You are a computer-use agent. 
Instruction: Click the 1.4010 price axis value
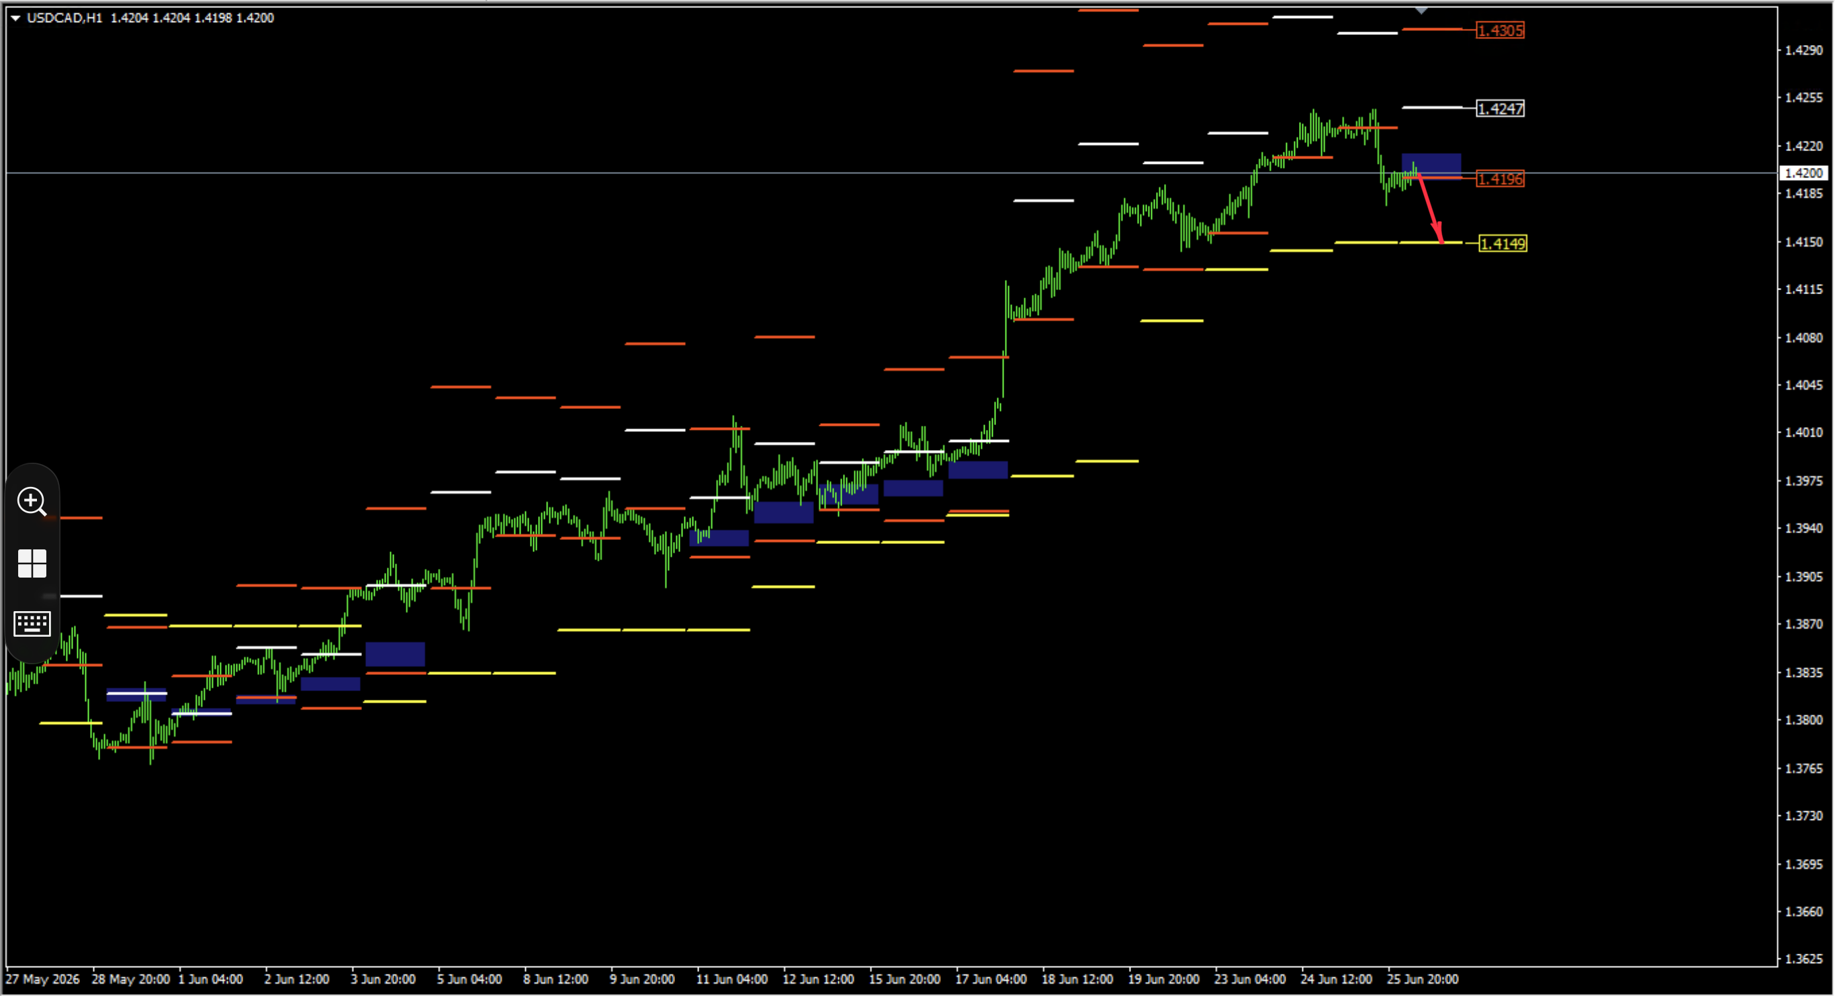click(x=1803, y=433)
